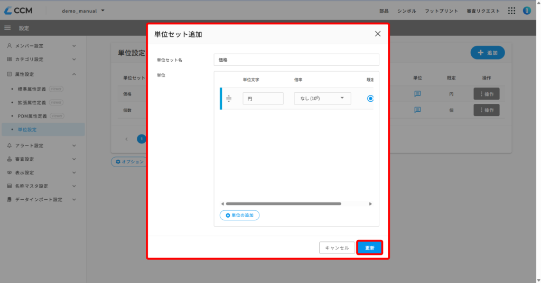Click the 更新 button
Image resolution: width=541 pixels, height=283 pixels.
coord(369,248)
